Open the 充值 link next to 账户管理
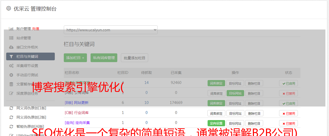The image size is (329, 136). tap(35, 29)
